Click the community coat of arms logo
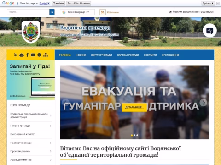The width and height of the screenshot is (221, 165). [31, 32]
